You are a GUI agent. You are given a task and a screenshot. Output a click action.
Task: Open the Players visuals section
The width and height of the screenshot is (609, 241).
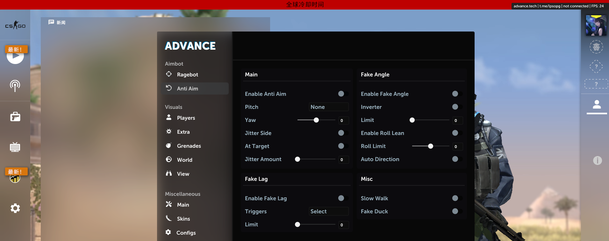186,118
